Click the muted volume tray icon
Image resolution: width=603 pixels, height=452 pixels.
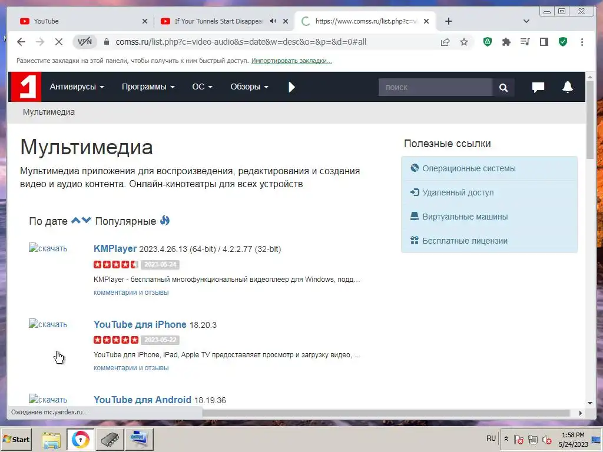point(546,439)
